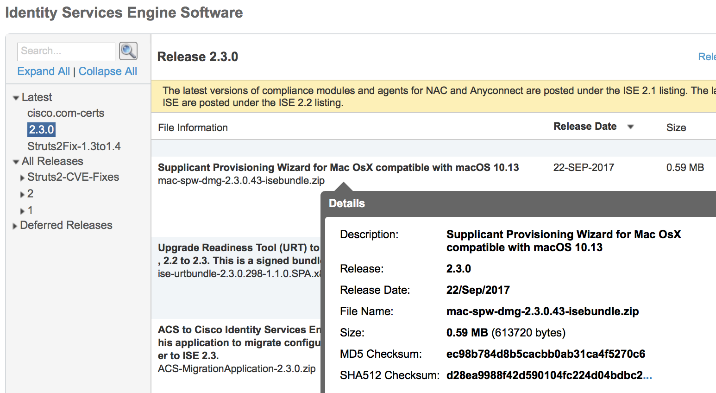
Task: Click ise-urtbundle-2.3.0.298 file name
Action: (239, 274)
